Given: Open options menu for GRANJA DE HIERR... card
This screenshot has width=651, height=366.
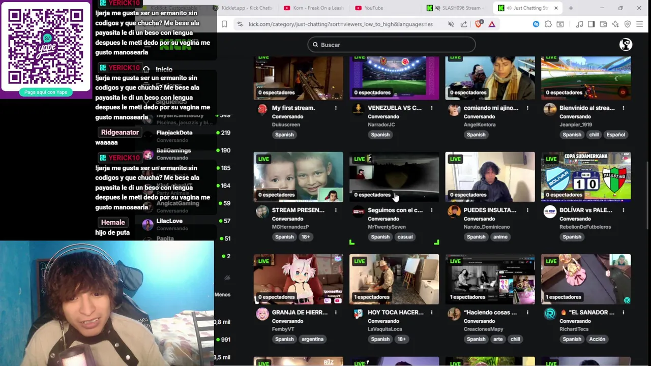Looking at the screenshot, I should (336, 312).
